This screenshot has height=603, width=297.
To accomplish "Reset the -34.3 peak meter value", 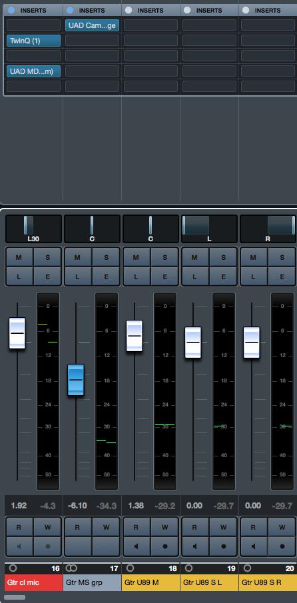I will [x=106, y=506].
